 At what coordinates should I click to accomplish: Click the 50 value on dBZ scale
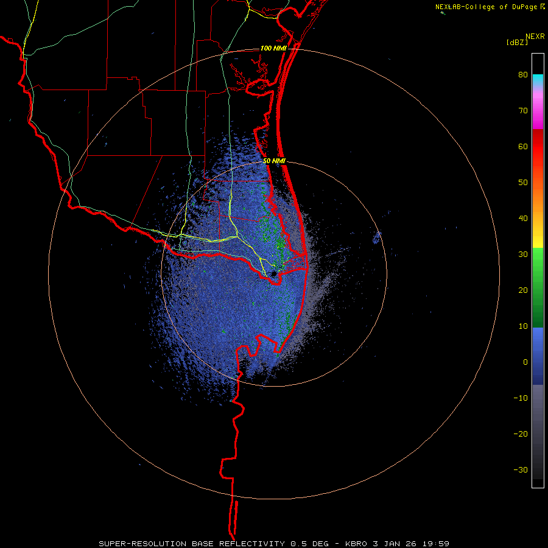(523, 183)
